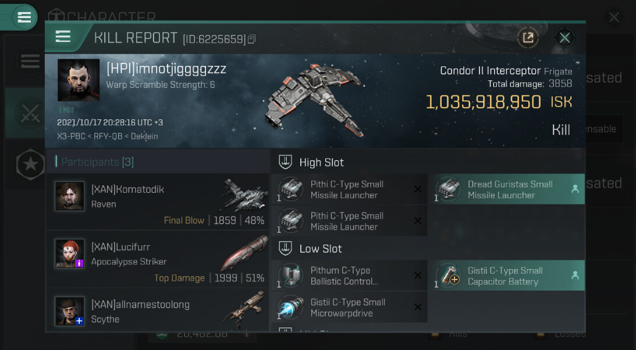Viewport: 636px width, 350px height.
Task: Open the main menu at top-left corner
Action: pyautogui.click(x=24, y=17)
